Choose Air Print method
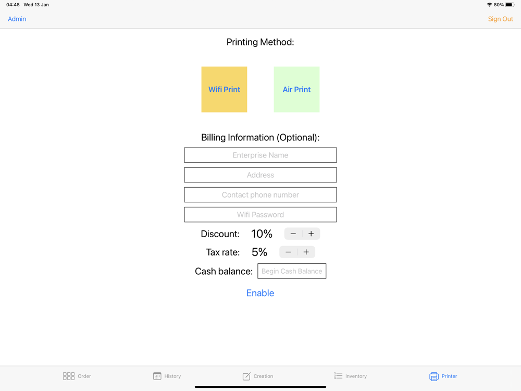Image resolution: width=521 pixels, height=391 pixels. pos(297,90)
